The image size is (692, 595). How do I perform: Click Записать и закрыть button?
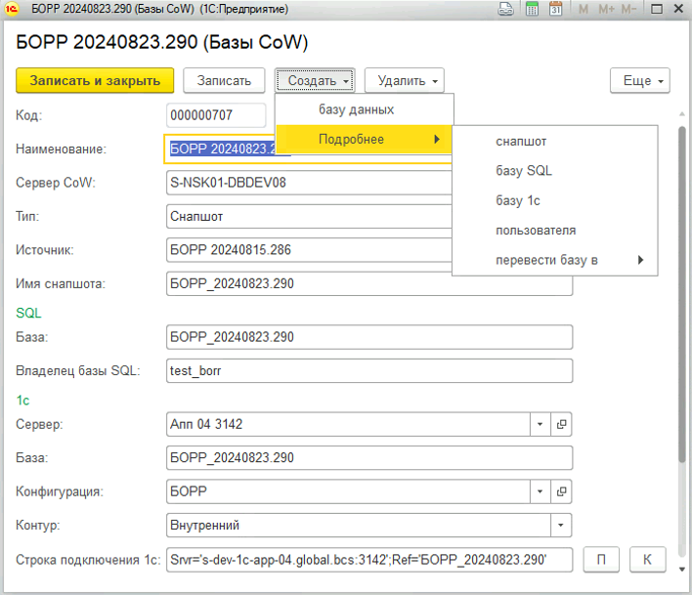click(x=95, y=80)
